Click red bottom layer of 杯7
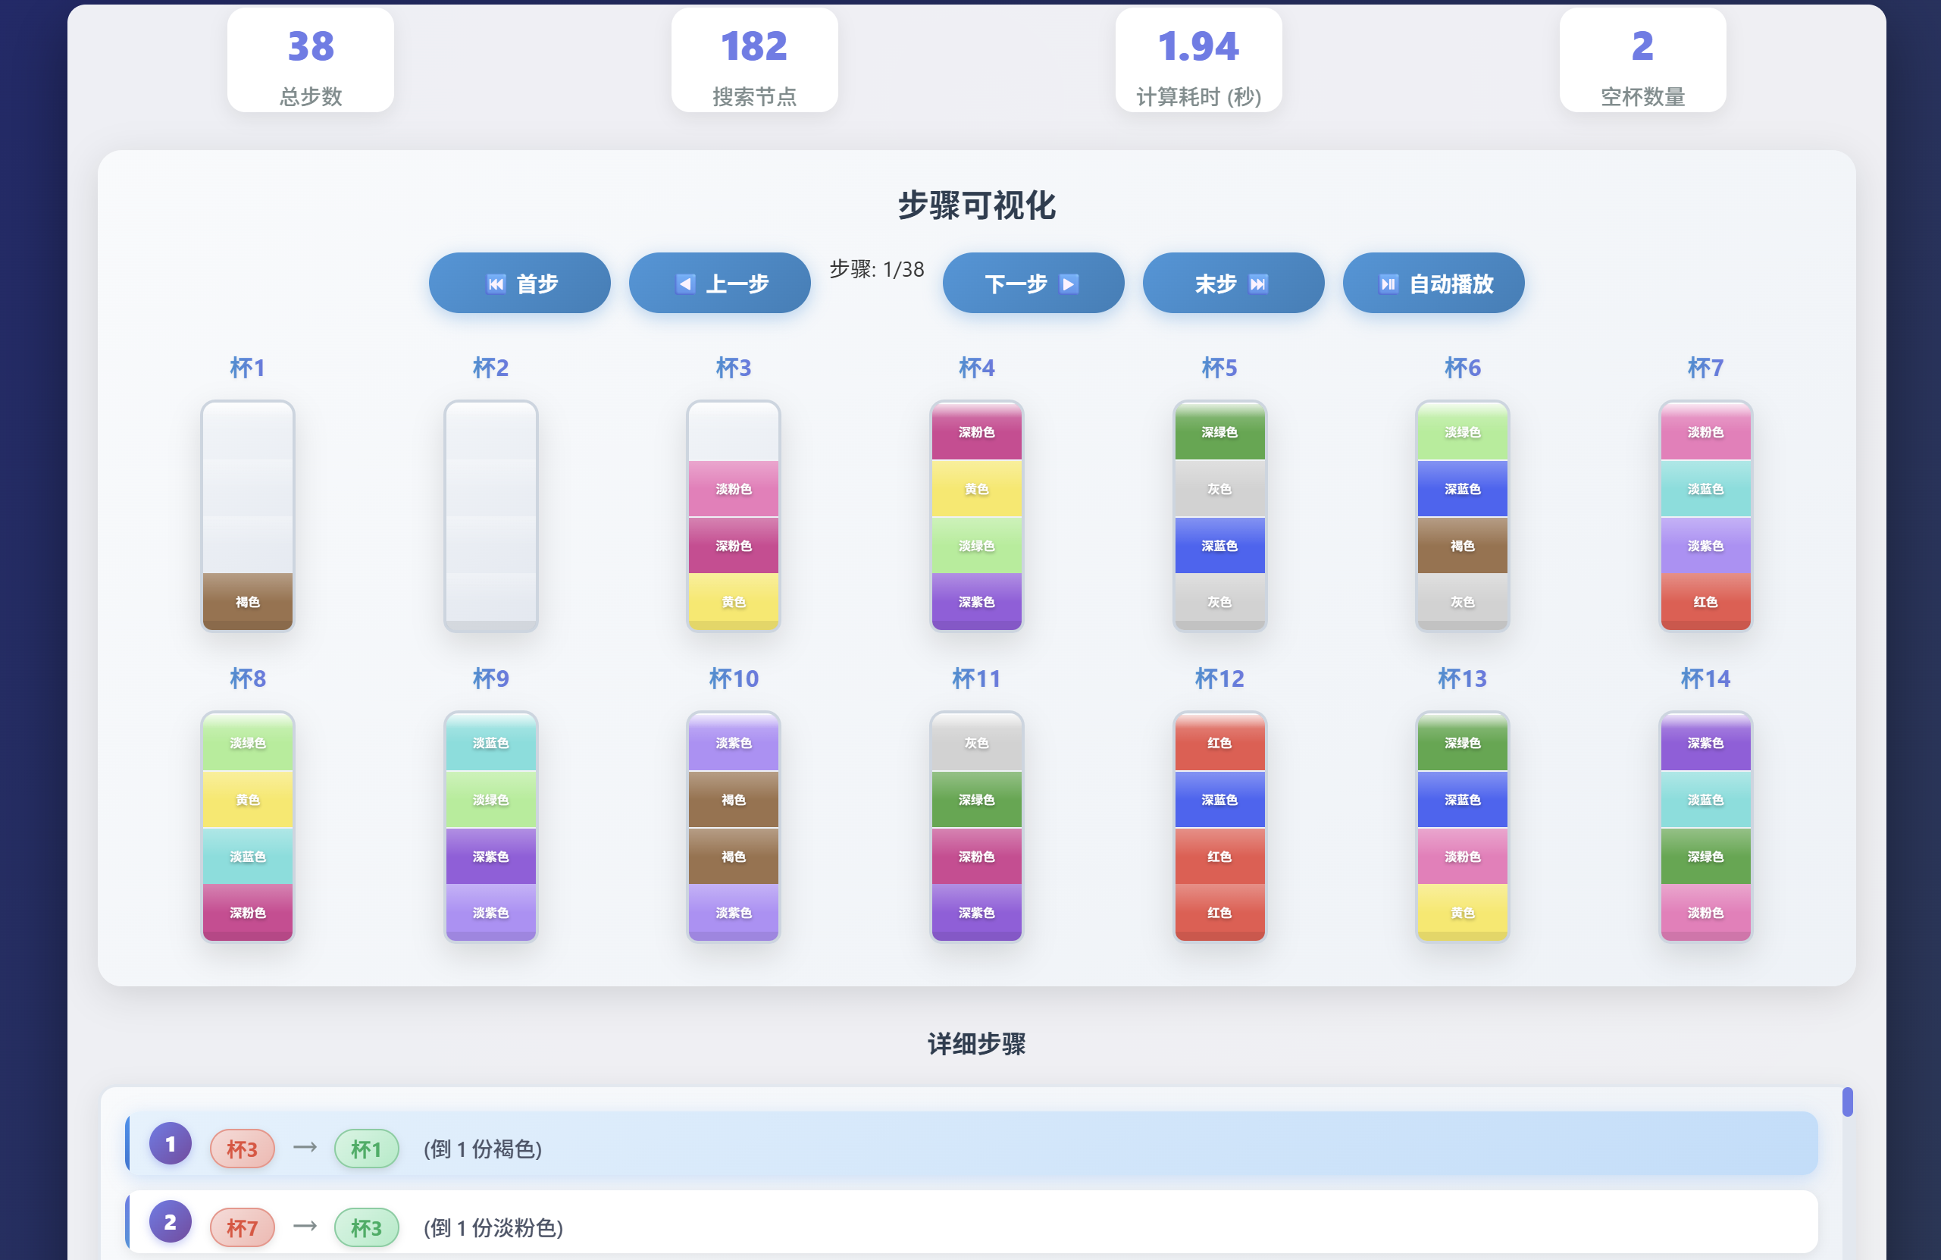This screenshot has width=1941, height=1260. 1705,601
